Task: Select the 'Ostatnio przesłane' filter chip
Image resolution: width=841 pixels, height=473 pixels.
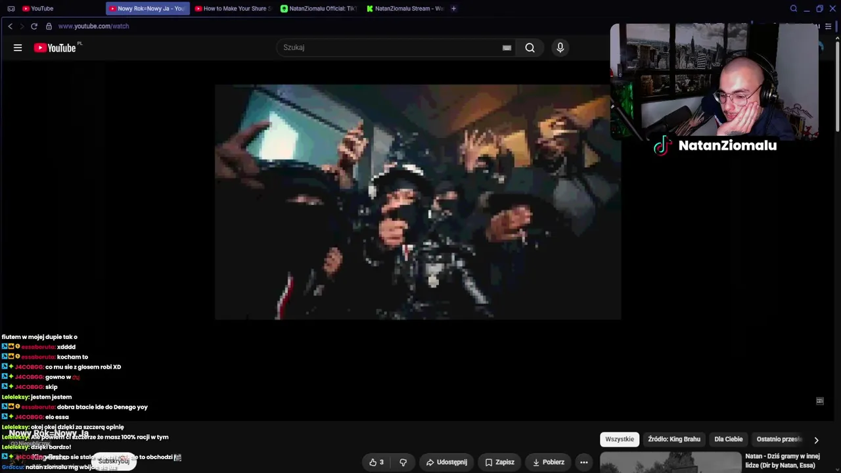Action: [x=779, y=439]
